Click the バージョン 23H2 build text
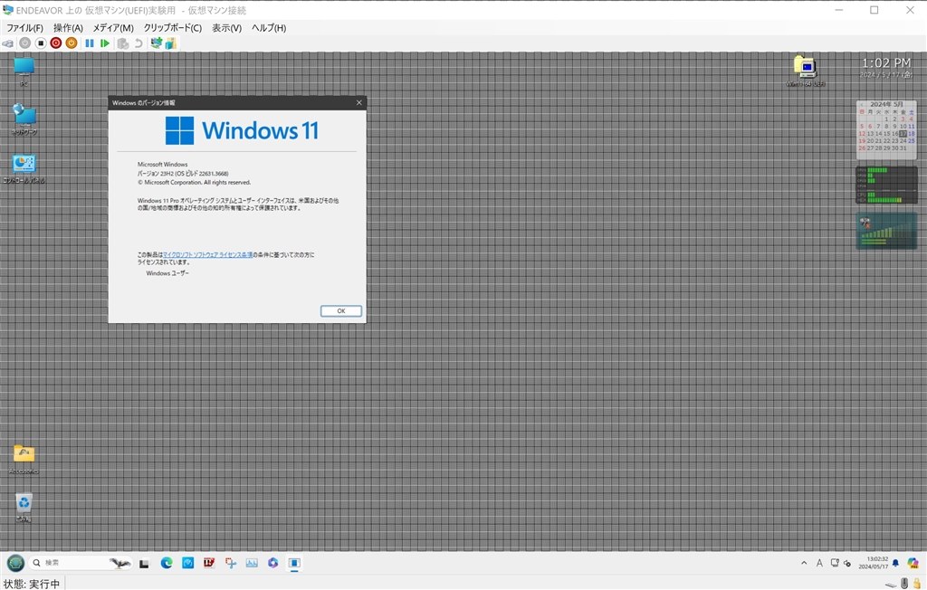The width and height of the screenshot is (927, 590). [183, 174]
